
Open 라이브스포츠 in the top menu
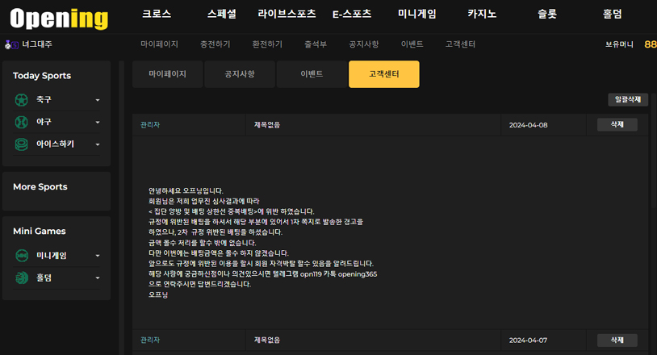click(x=287, y=15)
